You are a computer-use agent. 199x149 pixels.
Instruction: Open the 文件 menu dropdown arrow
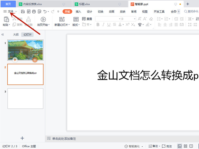pyautogui.click(x=16, y=12)
